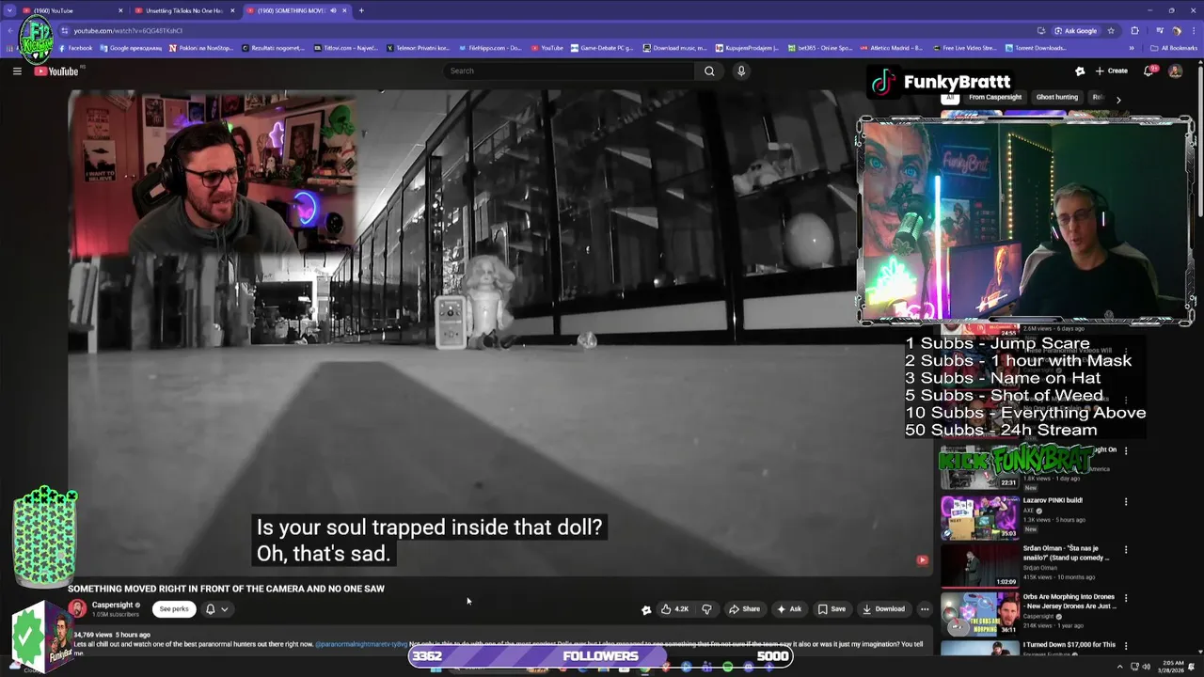
Task: Open the browser extensions puzzle icon
Action: click(1134, 30)
